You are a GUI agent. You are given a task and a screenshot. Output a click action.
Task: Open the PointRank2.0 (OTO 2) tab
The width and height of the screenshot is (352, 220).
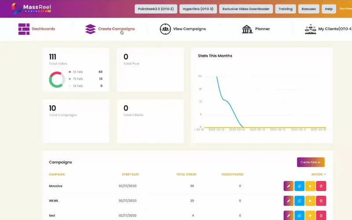click(x=156, y=9)
